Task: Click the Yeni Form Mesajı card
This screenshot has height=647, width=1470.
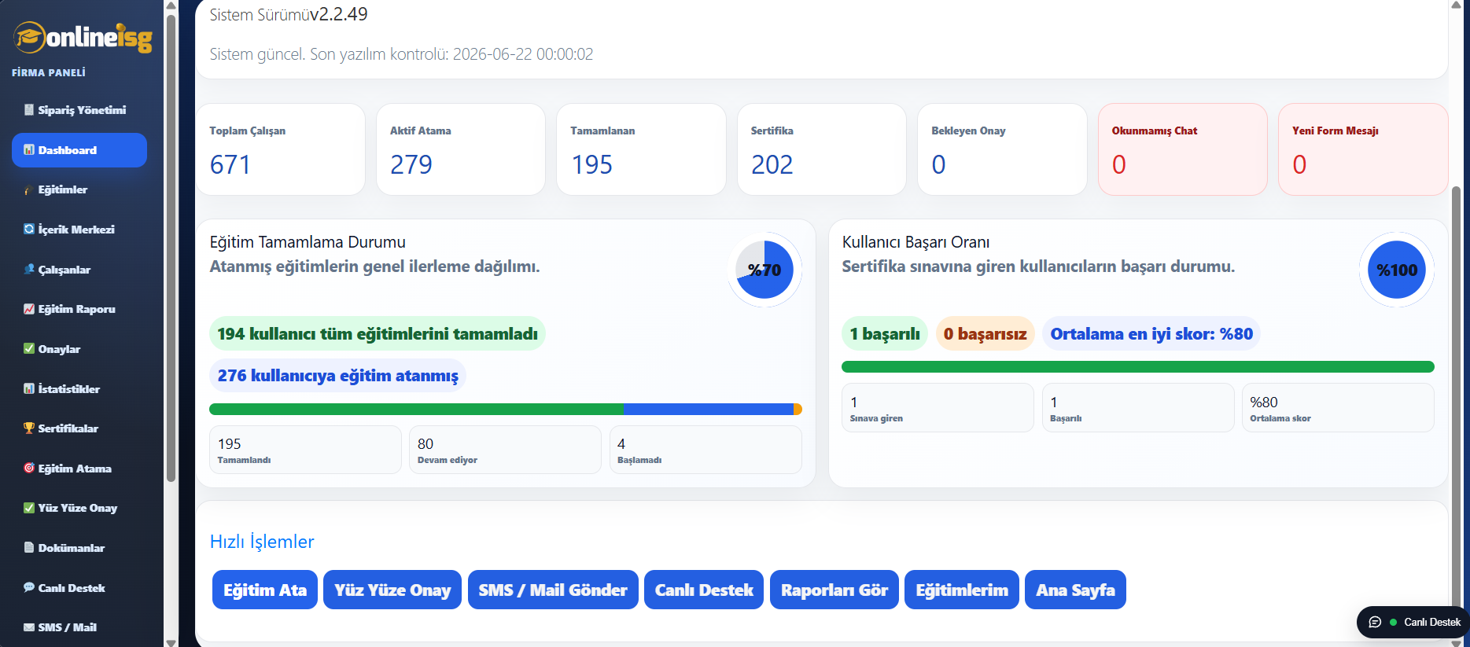Action: point(1363,149)
